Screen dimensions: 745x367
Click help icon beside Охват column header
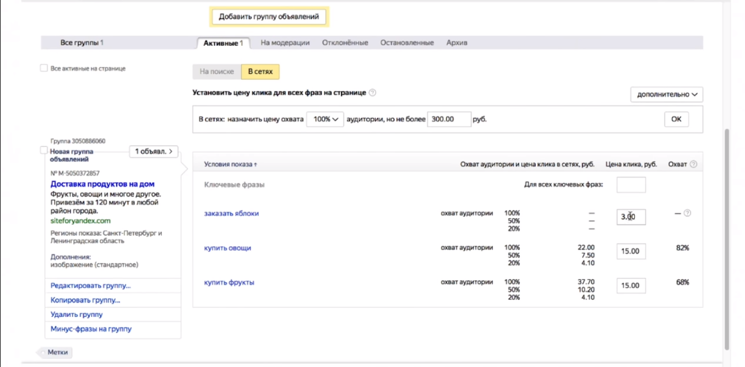(693, 164)
